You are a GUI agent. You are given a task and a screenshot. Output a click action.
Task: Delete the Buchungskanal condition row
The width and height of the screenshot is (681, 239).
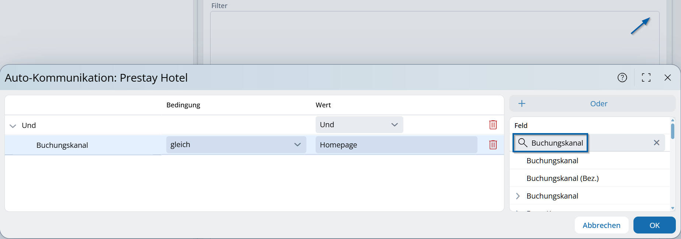(493, 145)
